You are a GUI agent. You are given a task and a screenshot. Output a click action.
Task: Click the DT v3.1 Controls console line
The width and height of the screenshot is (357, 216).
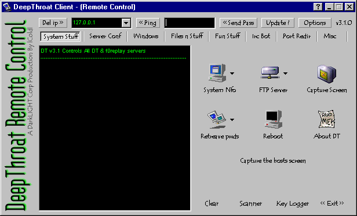tap(93, 51)
